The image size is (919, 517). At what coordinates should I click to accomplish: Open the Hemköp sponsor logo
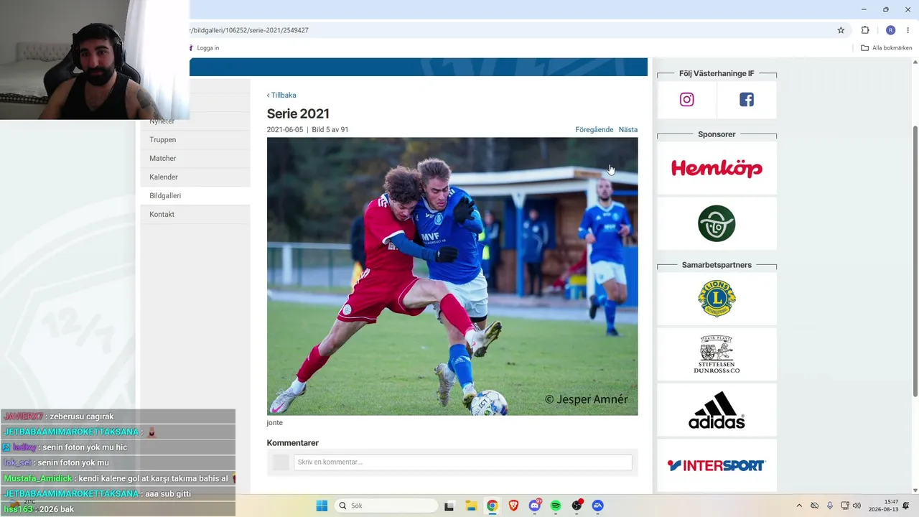[717, 168]
